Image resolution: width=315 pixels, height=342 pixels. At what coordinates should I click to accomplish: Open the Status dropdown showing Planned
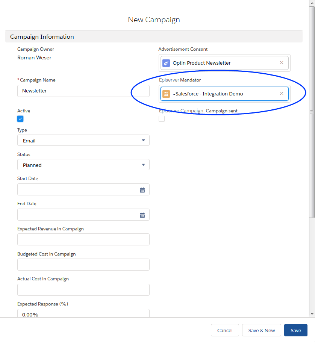[x=83, y=165]
